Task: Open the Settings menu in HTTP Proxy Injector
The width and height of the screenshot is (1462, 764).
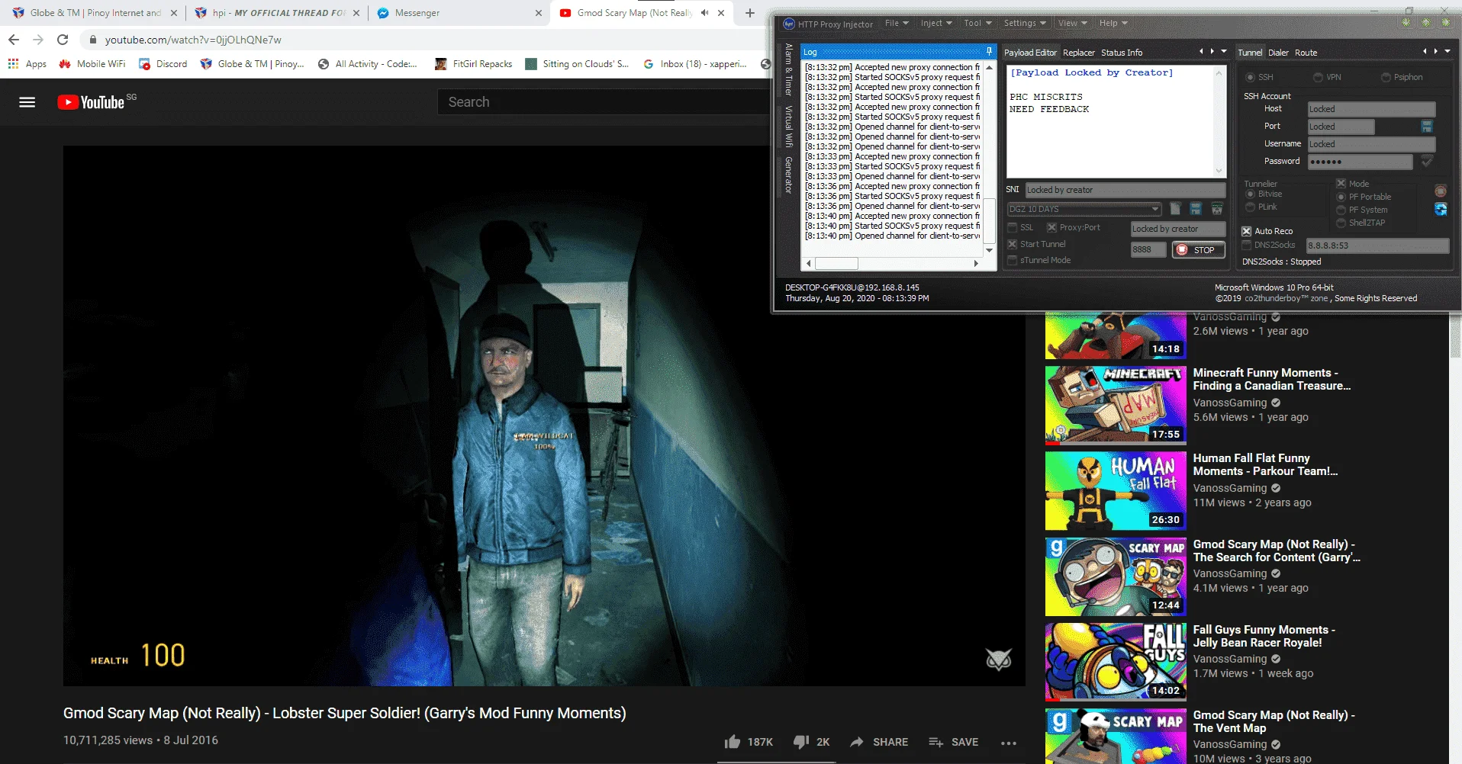Action: tap(1025, 24)
